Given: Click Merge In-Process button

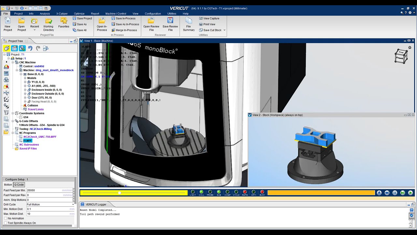Looking at the screenshot, I should (124, 30).
